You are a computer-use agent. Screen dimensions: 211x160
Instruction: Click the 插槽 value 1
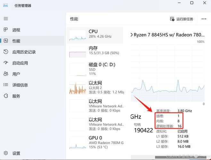pos(178,116)
